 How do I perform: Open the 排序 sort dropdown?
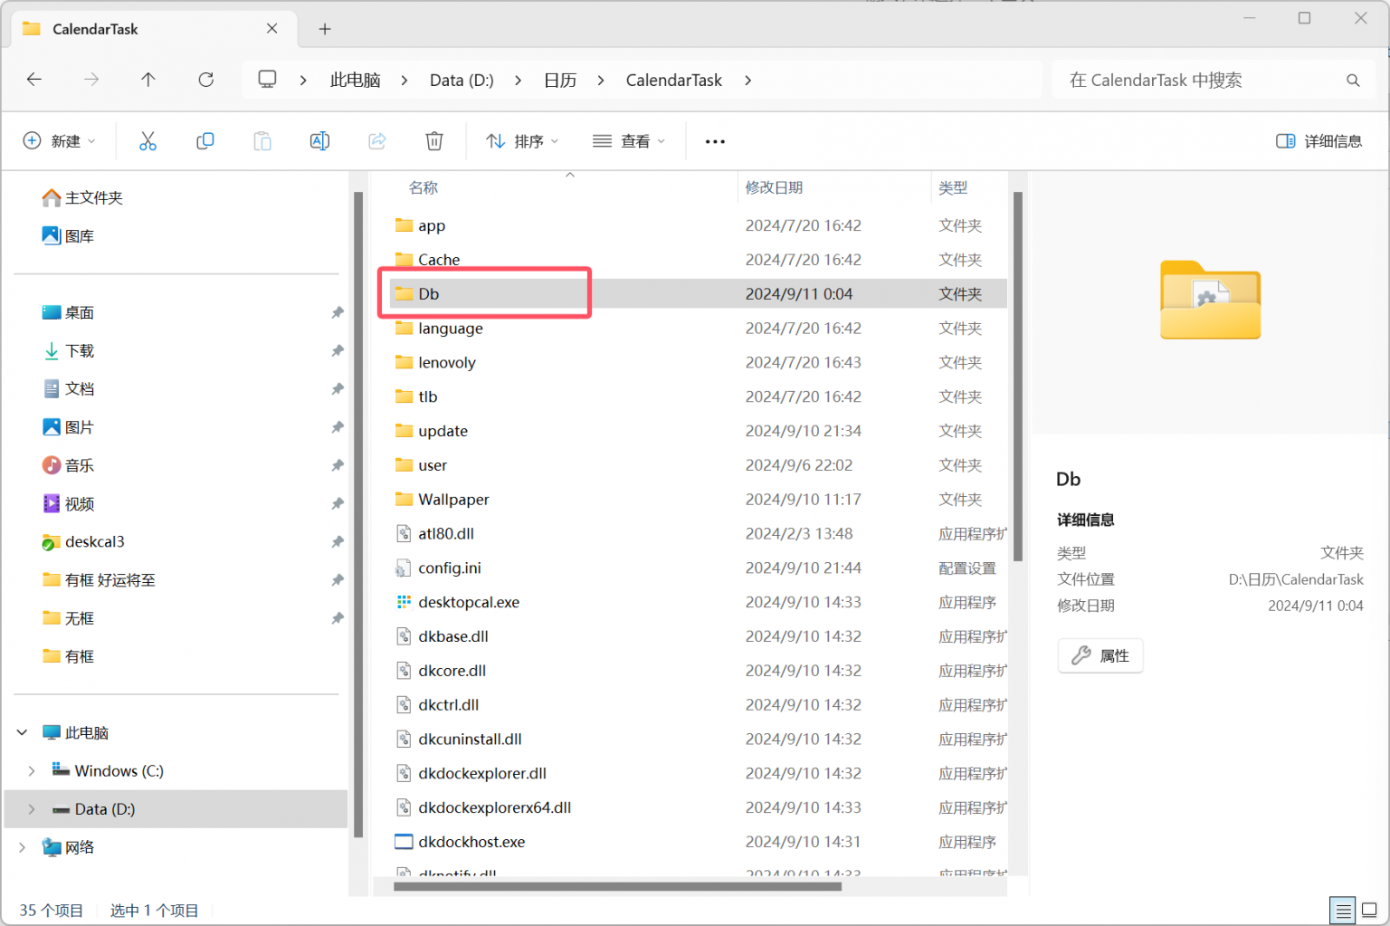click(x=522, y=141)
